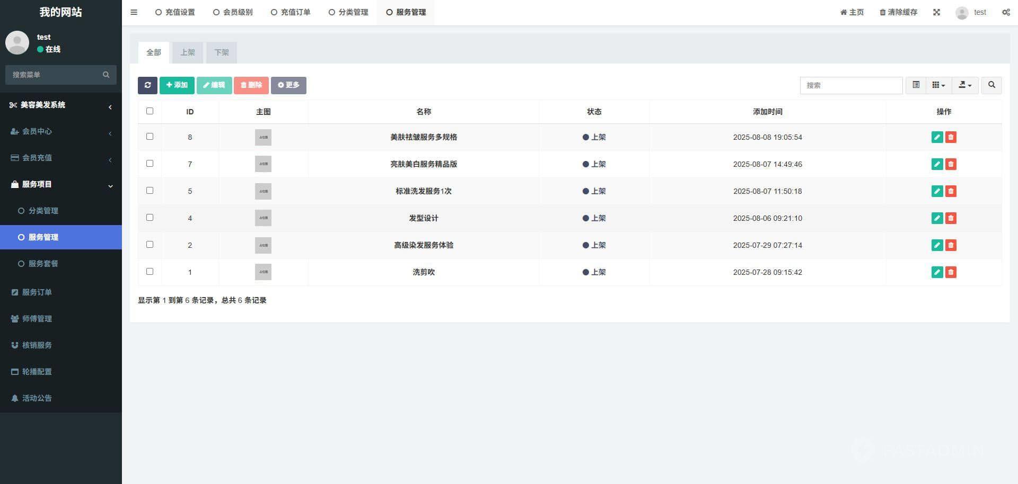This screenshot has height=484, width=1018.
Task: Click the edit icon for 美肤祛皱服务多规格
Action: [937, 137]
